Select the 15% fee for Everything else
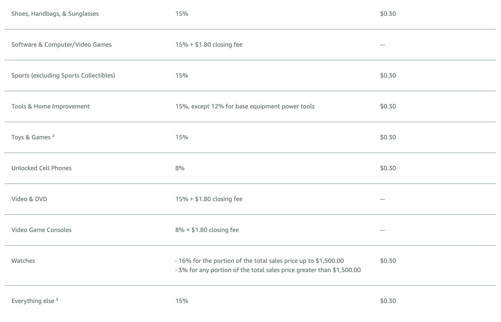The height and width of the screenshot is (322, 501). pos(182,301)
